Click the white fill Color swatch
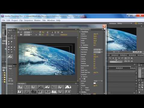 (x=94, y=83)
